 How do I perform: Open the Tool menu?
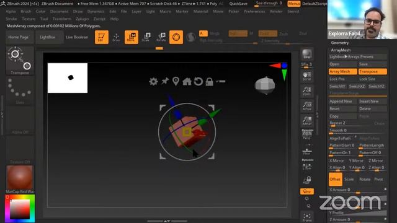coord(44,19)
